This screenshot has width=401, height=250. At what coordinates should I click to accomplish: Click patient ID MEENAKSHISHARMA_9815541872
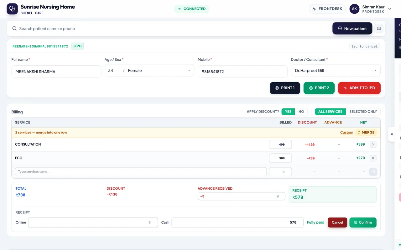(40, 46)
